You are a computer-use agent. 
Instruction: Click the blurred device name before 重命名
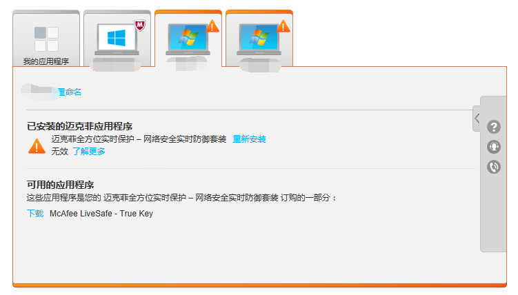click(39, 92)
